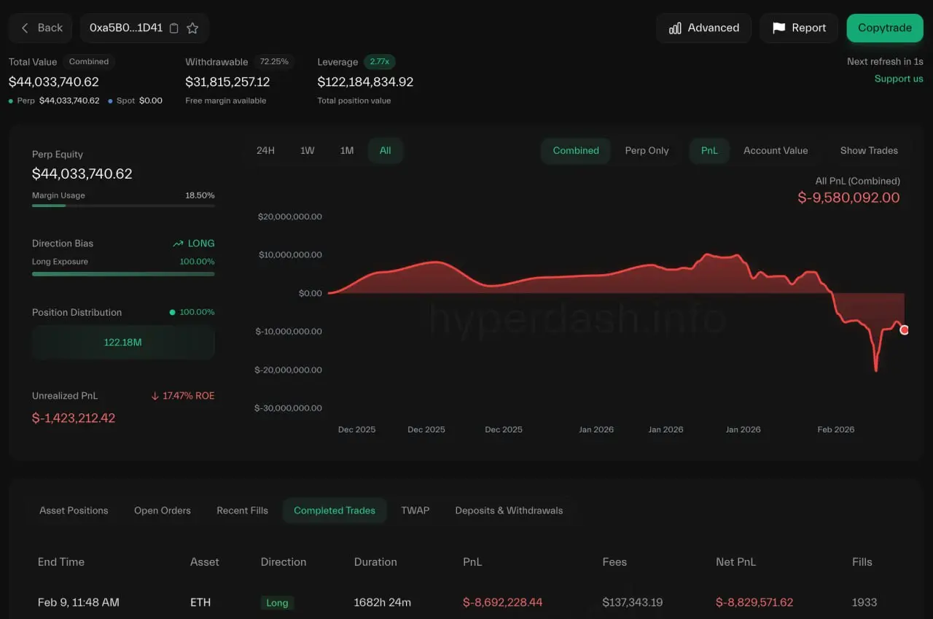Click the Copytrade button
The width and height of the screenshot is (933, 619).
(x=885, y=28)
